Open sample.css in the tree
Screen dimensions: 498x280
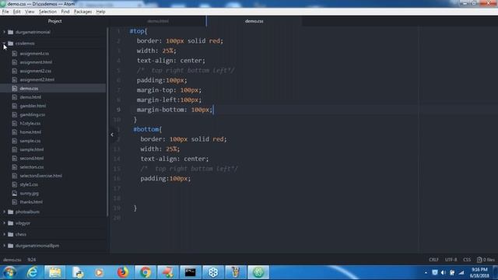(30, 141)
